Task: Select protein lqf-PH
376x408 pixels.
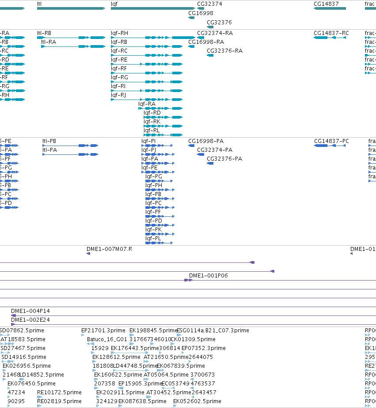Action: click(160, 190)
